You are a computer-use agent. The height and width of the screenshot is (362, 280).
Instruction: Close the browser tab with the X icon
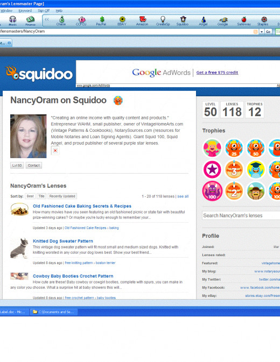[9, 43]
